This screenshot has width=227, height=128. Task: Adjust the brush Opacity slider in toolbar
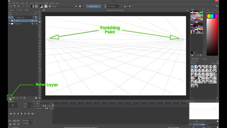coord(94,6)
